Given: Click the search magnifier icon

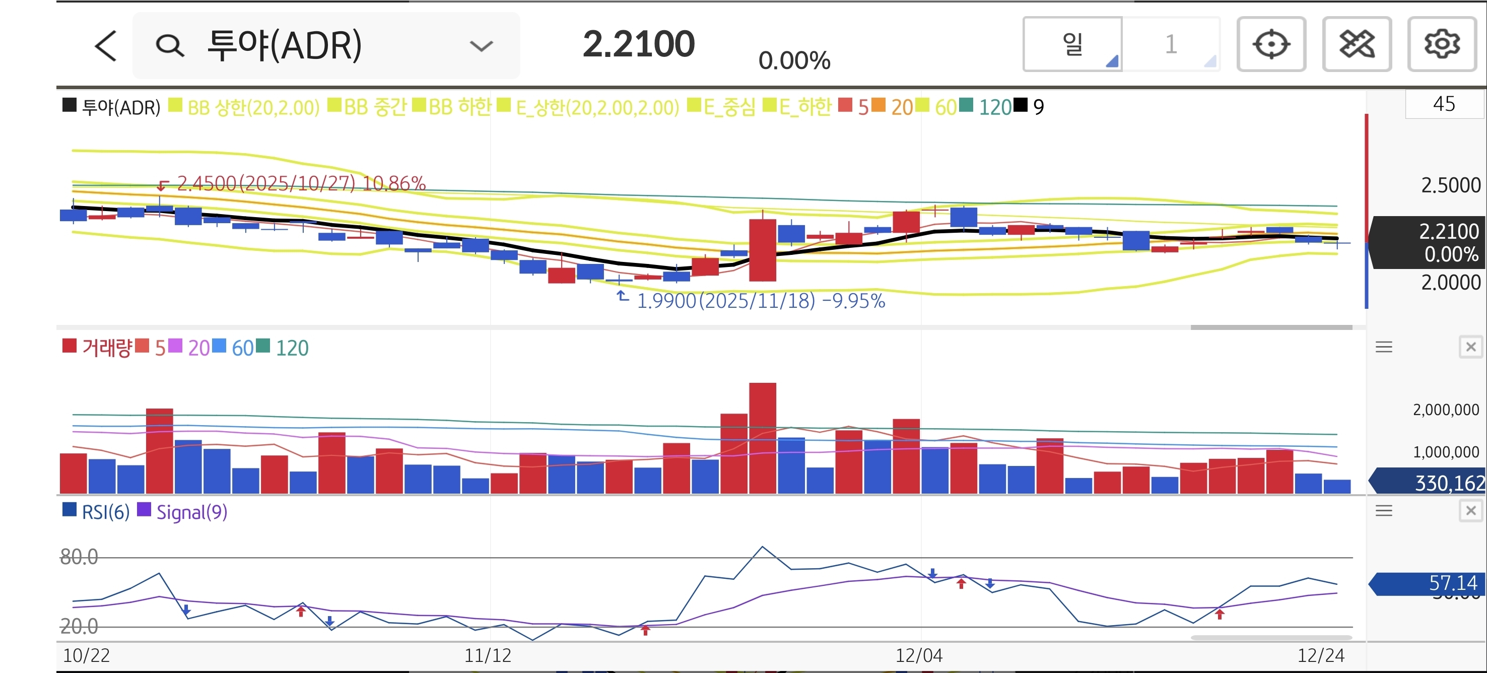Looking at the screenshot, I should (x=170, y=46).
